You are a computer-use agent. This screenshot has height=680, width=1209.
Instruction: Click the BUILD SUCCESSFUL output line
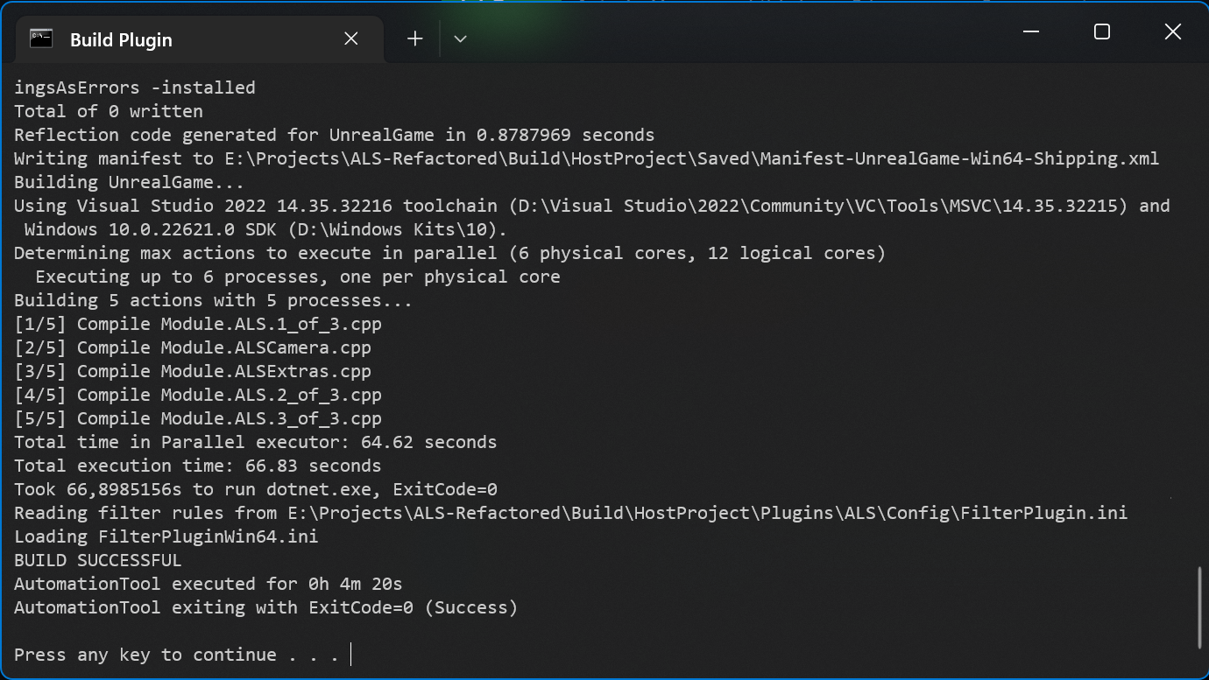point(96,560)
